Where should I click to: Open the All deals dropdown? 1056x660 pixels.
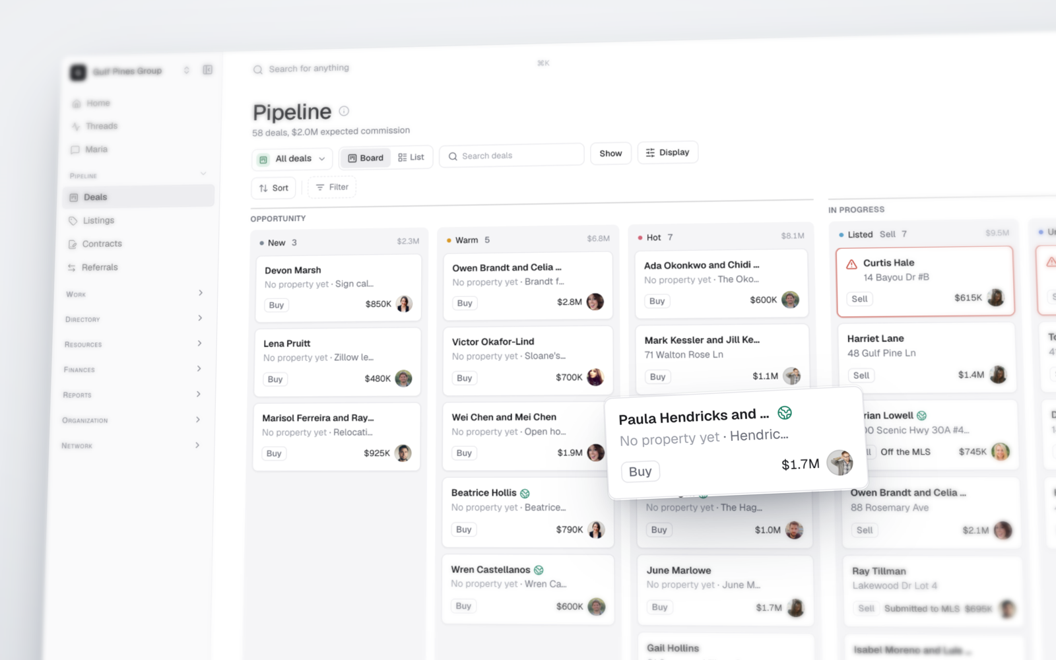click(x=292, y=158)
